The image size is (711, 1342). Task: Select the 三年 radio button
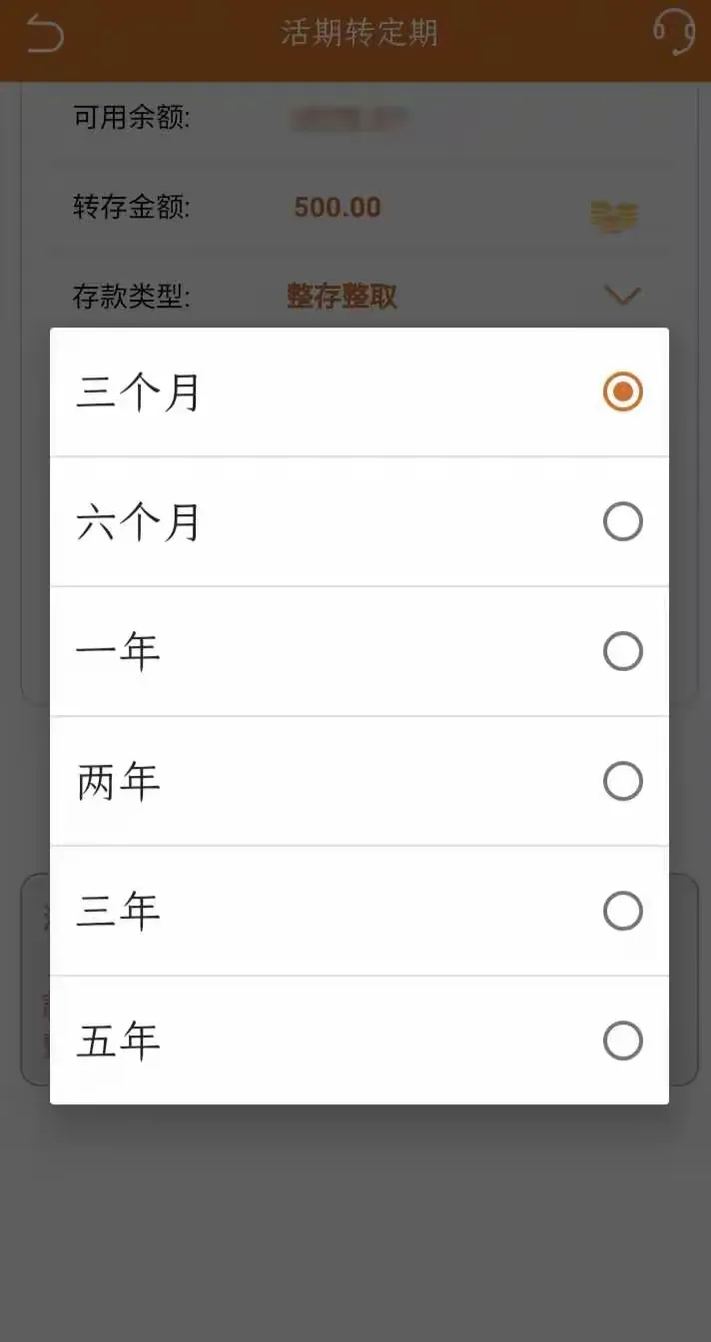click(622, 911)
